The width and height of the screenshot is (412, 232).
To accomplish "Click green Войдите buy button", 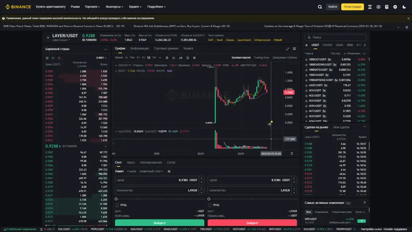I will pos(159,223).
